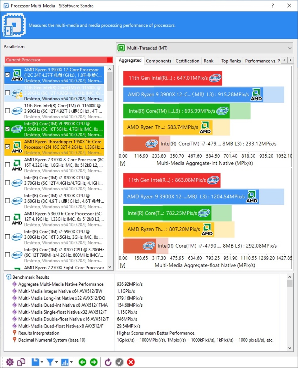Click the bar chart view icon

(65, 362)
